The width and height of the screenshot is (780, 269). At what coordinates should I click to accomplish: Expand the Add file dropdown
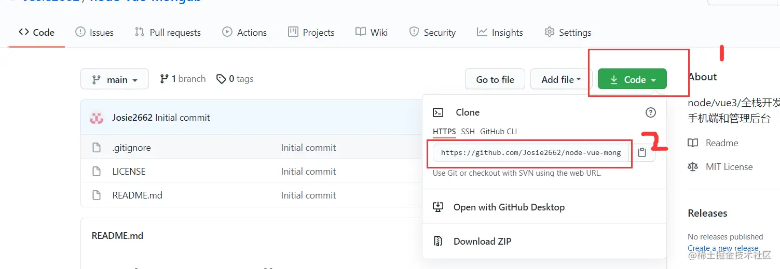(561, 79)
